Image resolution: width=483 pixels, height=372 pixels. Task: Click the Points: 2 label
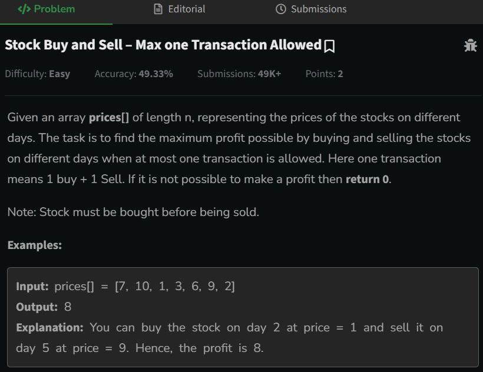324,74
